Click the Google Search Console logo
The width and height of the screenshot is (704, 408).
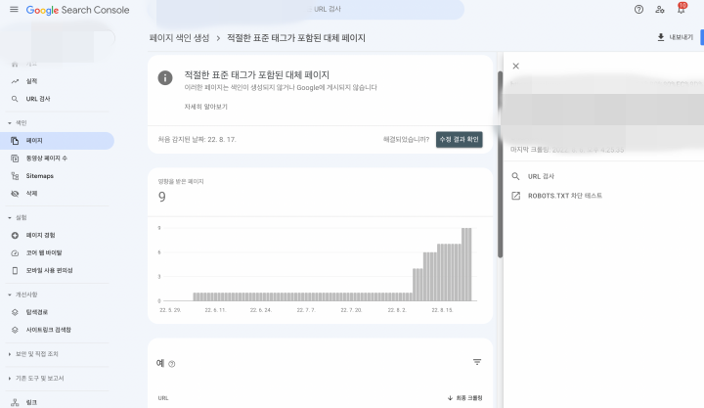click(77, 10)
